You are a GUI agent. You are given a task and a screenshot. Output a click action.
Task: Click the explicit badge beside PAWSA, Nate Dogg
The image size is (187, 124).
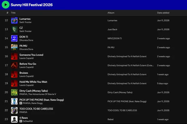point(21,103)
